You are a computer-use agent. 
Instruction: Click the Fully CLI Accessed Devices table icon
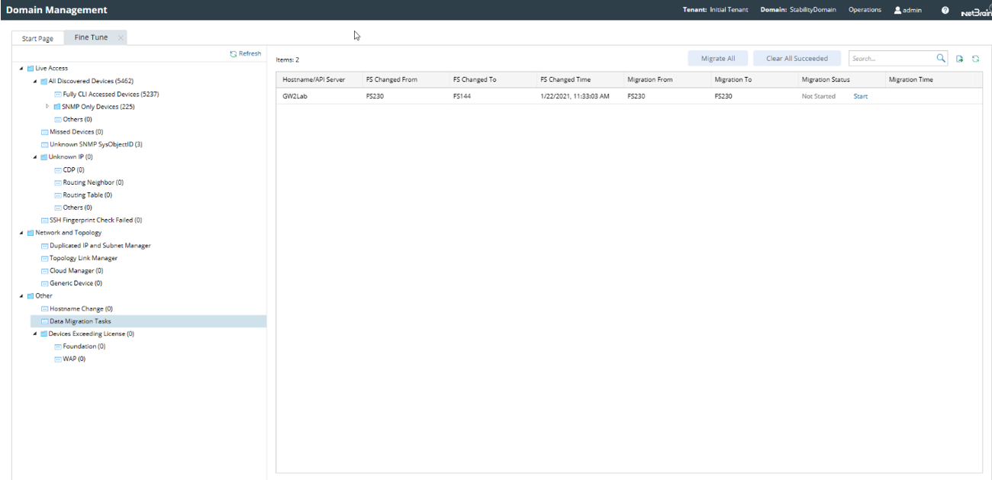(58, 95)
